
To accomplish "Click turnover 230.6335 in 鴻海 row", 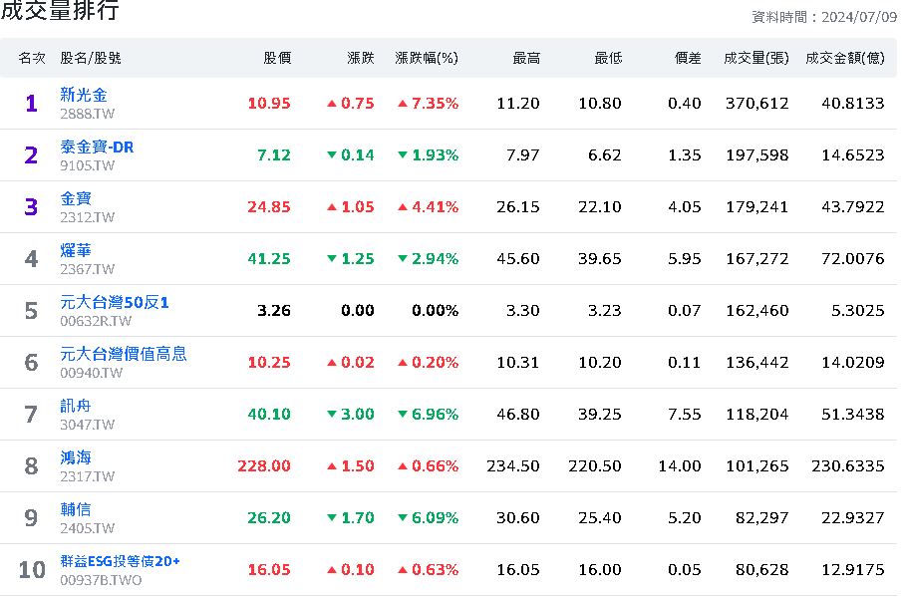I will tap(848, 465).
